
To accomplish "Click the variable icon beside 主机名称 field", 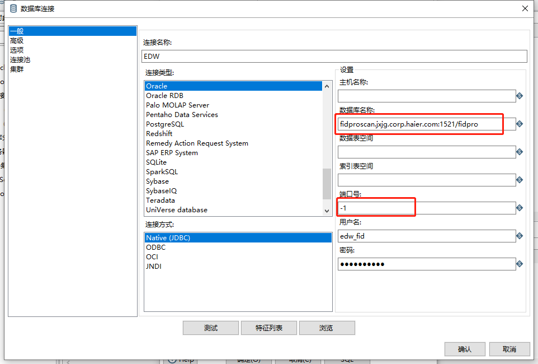I will point(520,96).
